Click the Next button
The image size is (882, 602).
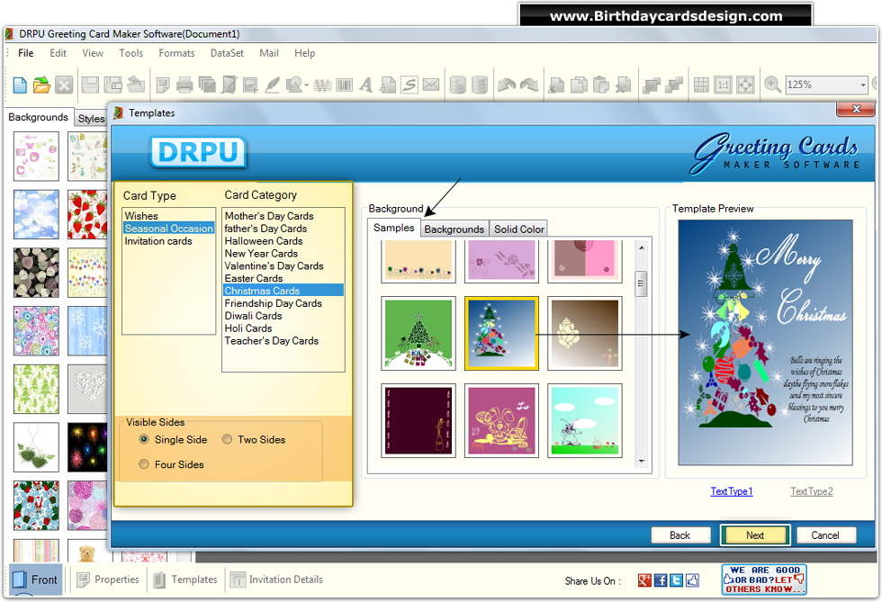click(755, 535)
